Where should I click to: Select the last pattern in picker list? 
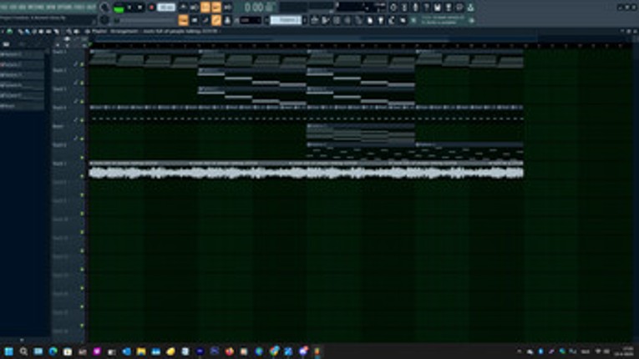point(12,106)
